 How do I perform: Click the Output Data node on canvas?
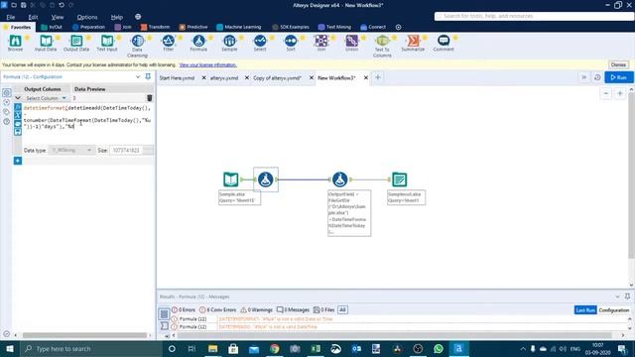[x=399, y=179]
